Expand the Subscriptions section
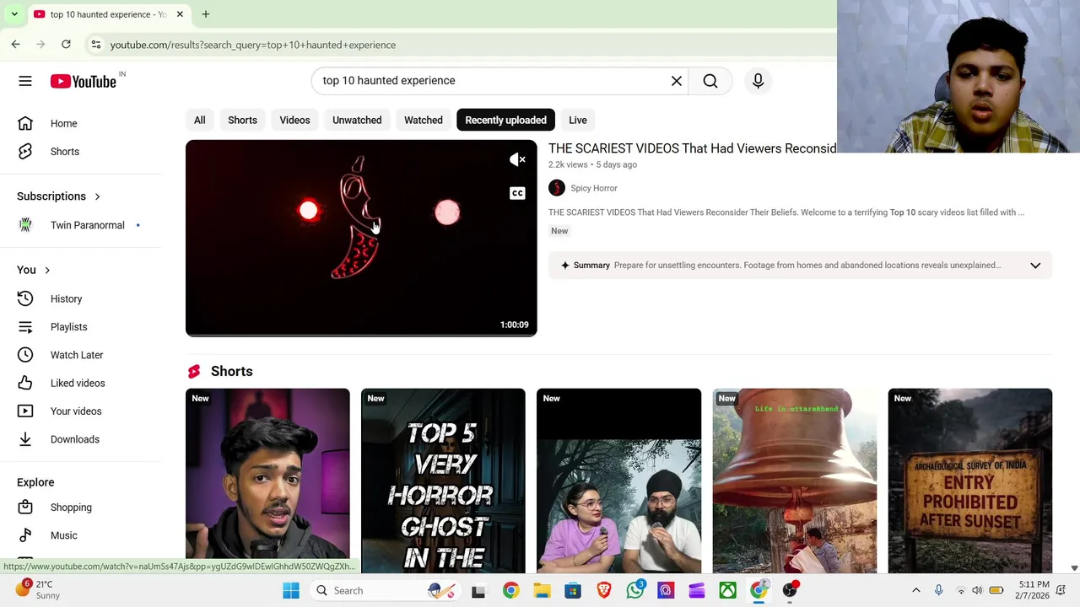The height and width of the screenshot is (607, 1080). 58,196
